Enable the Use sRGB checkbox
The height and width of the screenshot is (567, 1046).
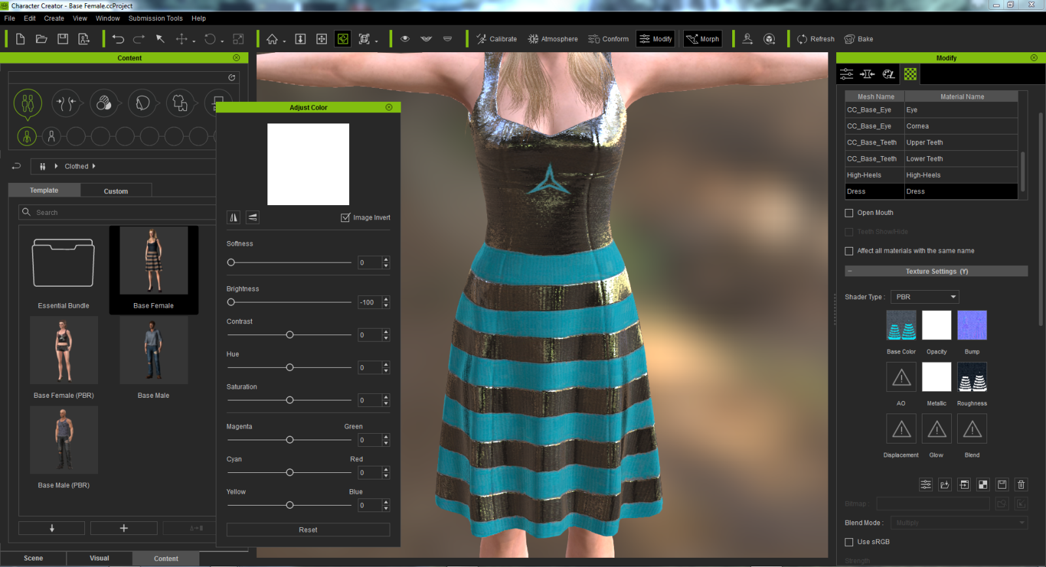click(849, 542)
